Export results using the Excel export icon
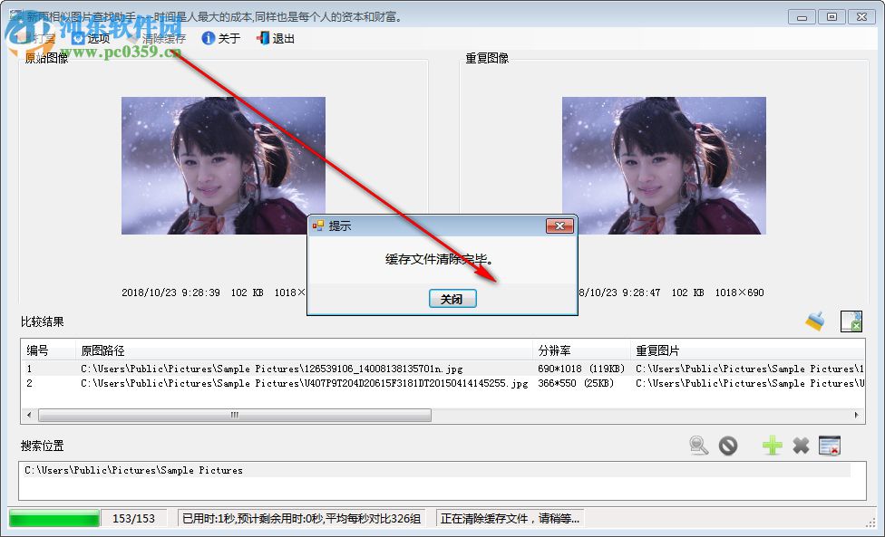The width and height of the screenshot is (885, 537). click(851, 321)
